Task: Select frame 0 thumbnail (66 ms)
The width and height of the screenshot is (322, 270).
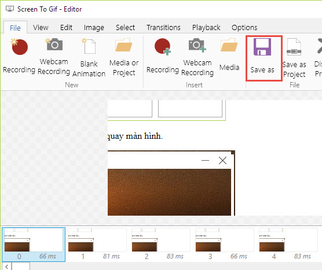Action: click(x=34, y=245)
